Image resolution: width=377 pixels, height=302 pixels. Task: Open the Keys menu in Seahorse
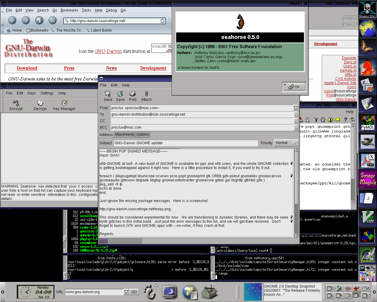click(x=32, y=93)
